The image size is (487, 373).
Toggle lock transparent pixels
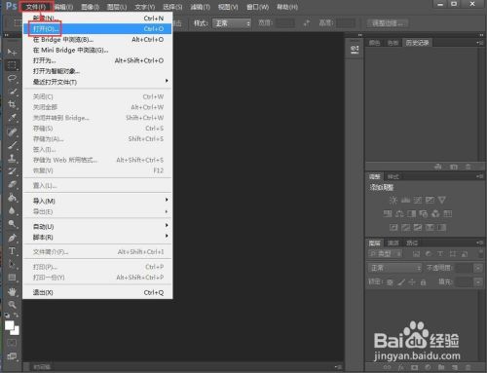pos(390,282)
